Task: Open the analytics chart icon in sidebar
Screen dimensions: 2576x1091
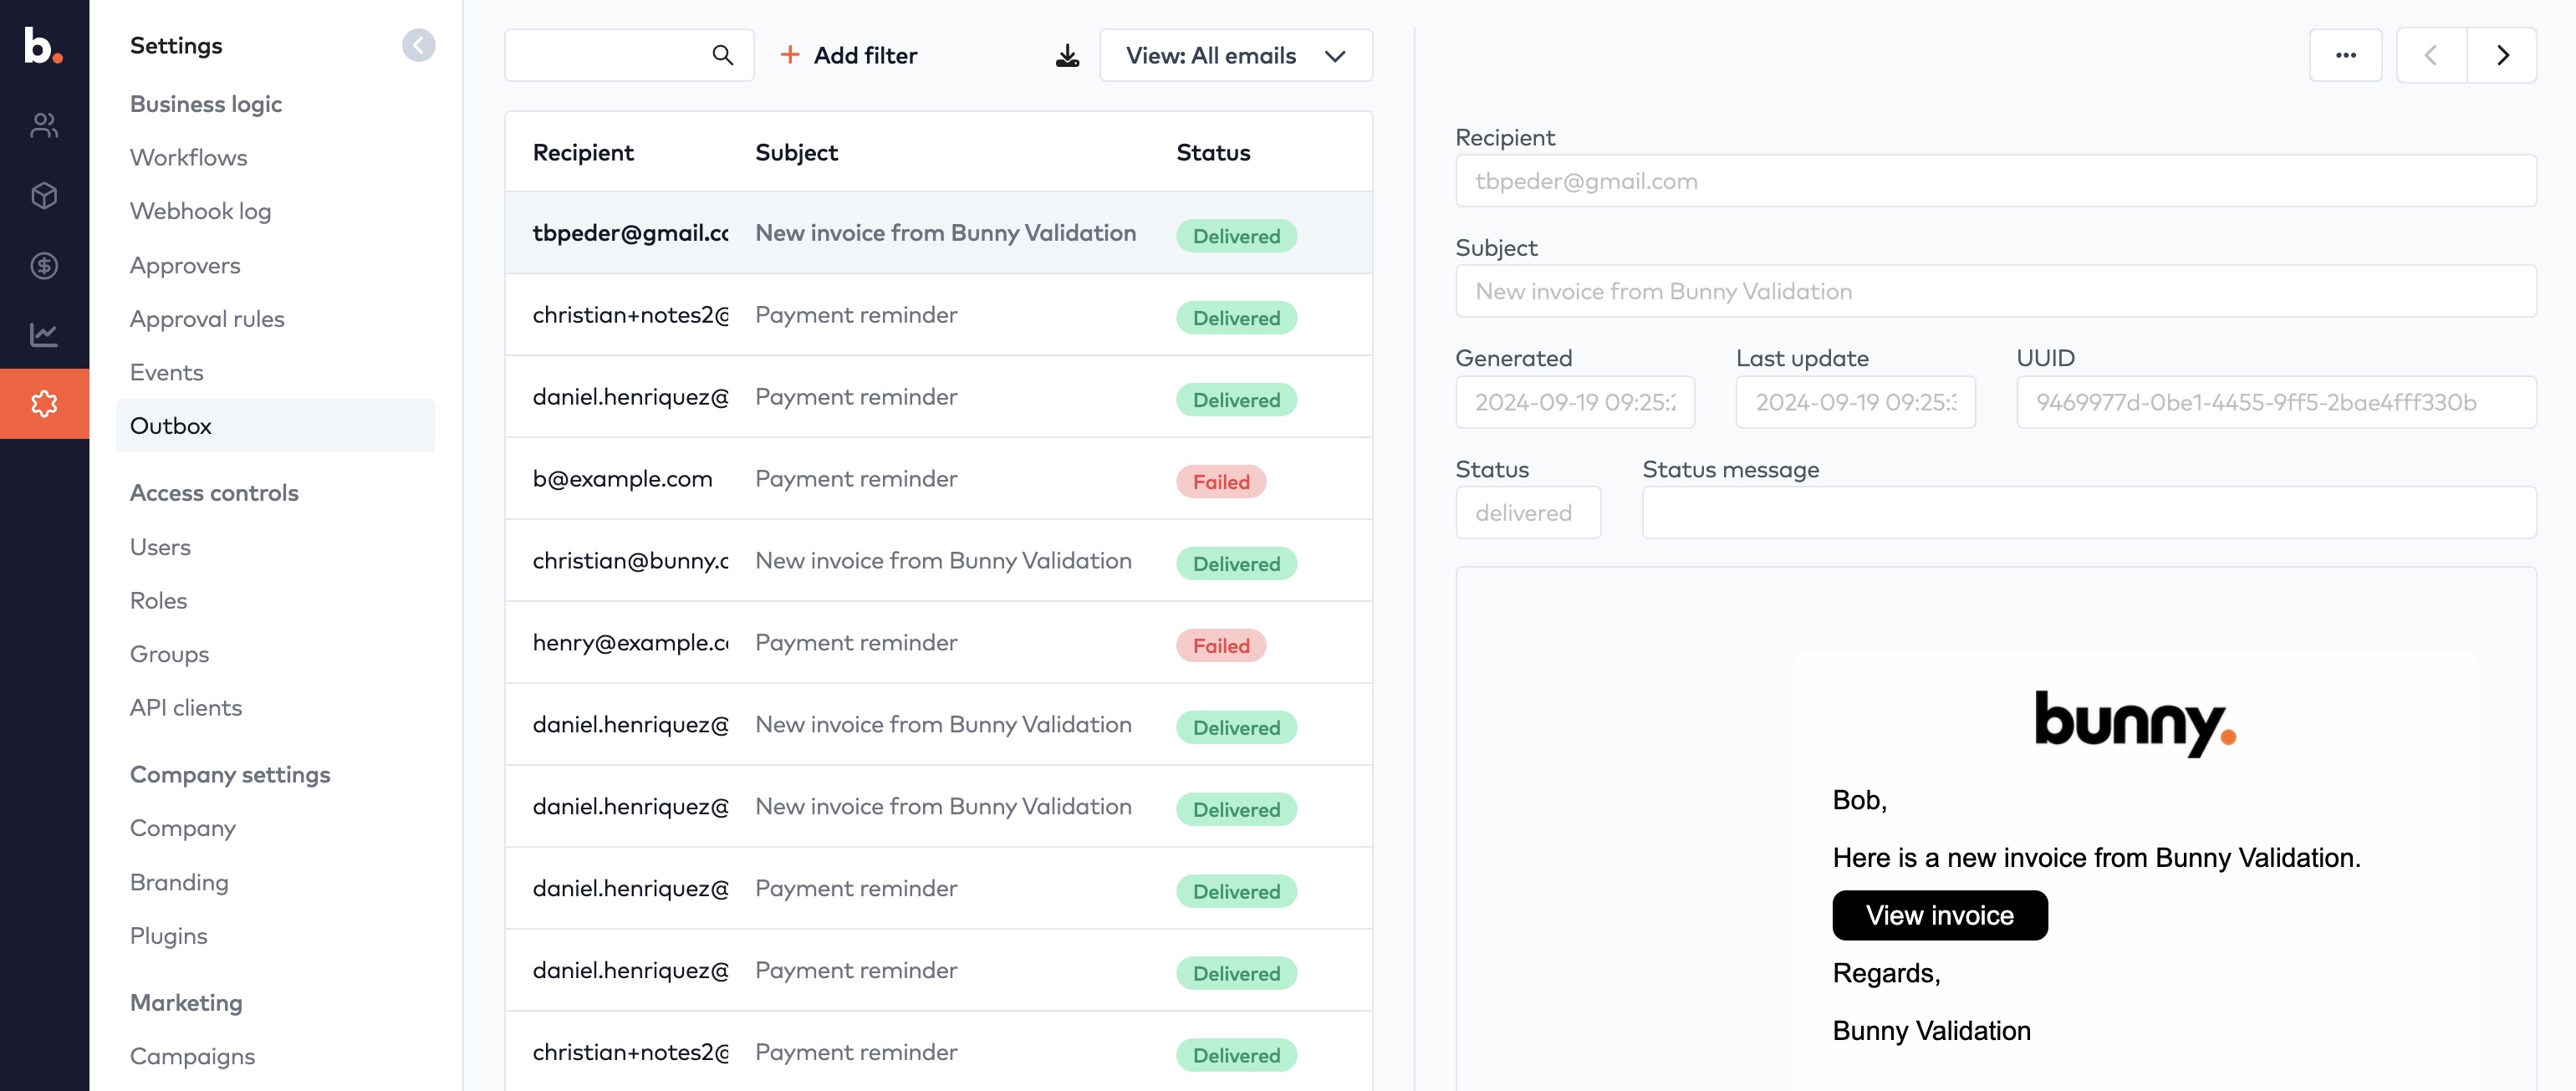Action: click(x=44, y=334)
